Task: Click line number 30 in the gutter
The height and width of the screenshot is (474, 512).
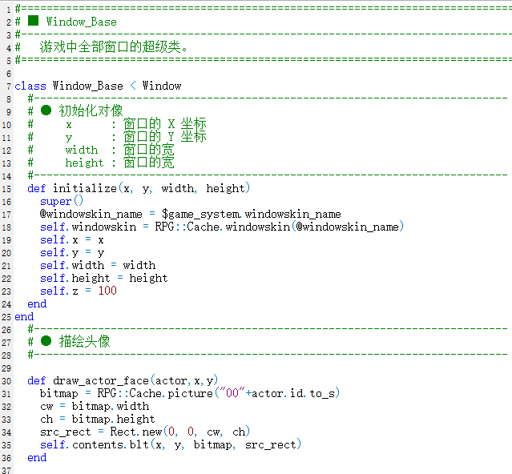Action: 6,381
